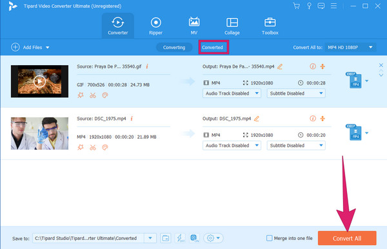Select the DSC_1975.mp4 thumbnail
The image size is (387, 249).
coord(39,134)
